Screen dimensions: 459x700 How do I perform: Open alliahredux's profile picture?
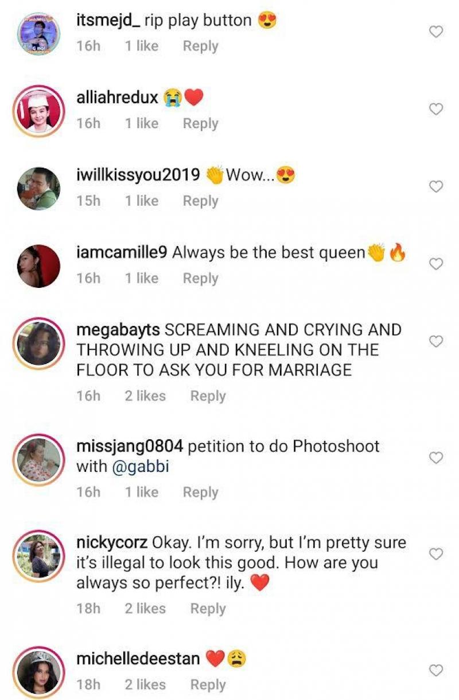(x=39, y=111)
